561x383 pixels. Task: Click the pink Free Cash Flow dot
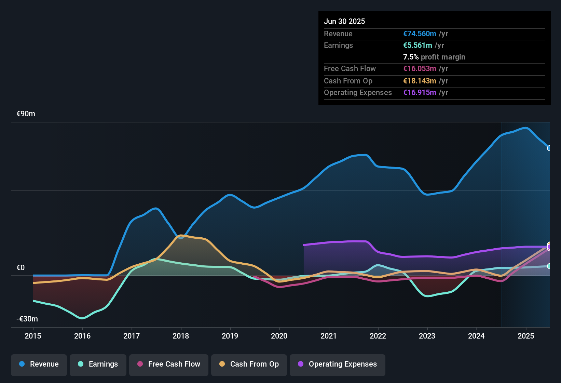140,364
